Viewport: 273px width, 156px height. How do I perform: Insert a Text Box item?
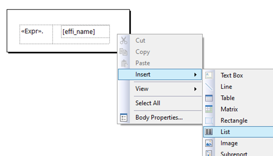pos(238,76)
